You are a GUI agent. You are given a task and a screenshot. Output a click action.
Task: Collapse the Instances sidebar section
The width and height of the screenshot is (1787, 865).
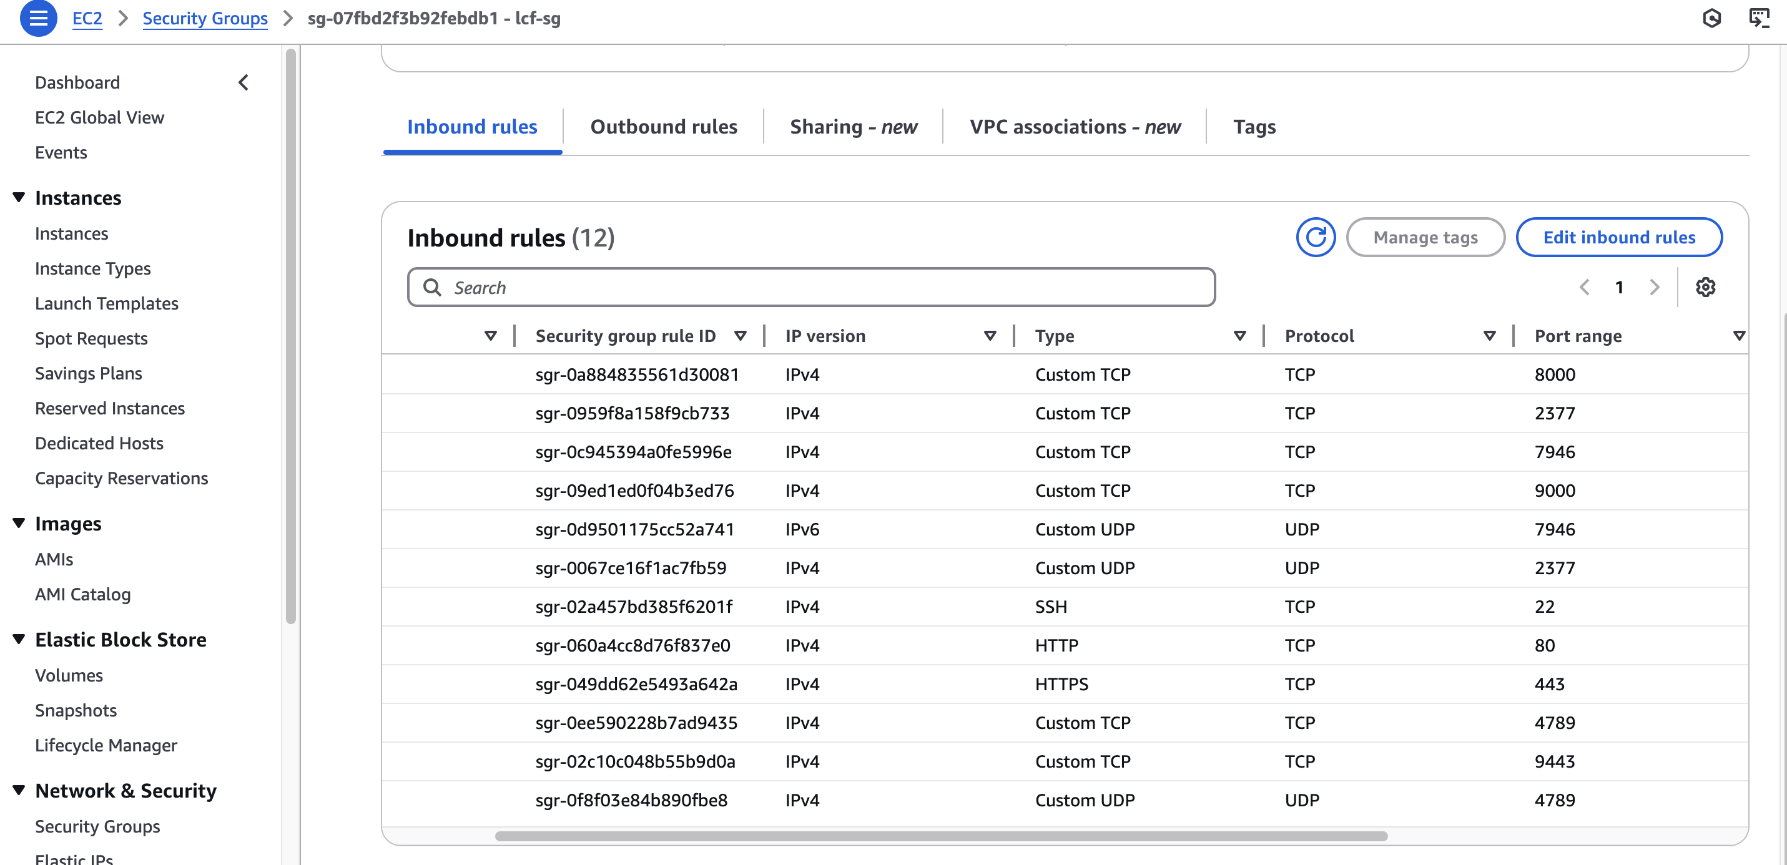pos(19,198)
